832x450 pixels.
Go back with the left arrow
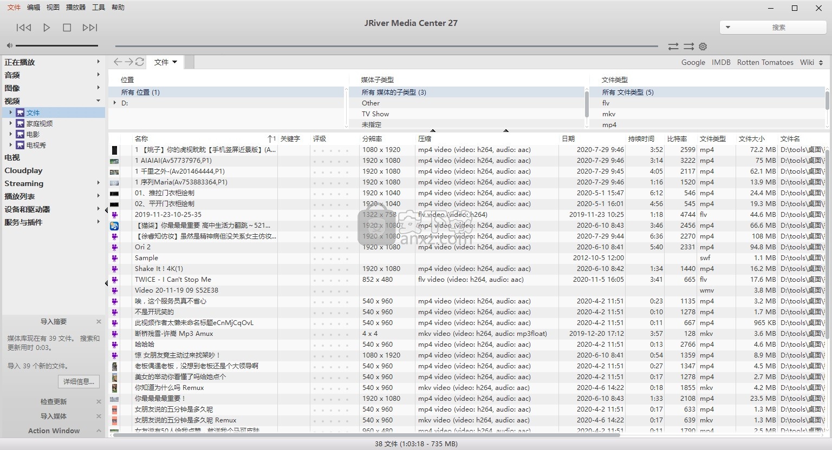coord(118,62)
